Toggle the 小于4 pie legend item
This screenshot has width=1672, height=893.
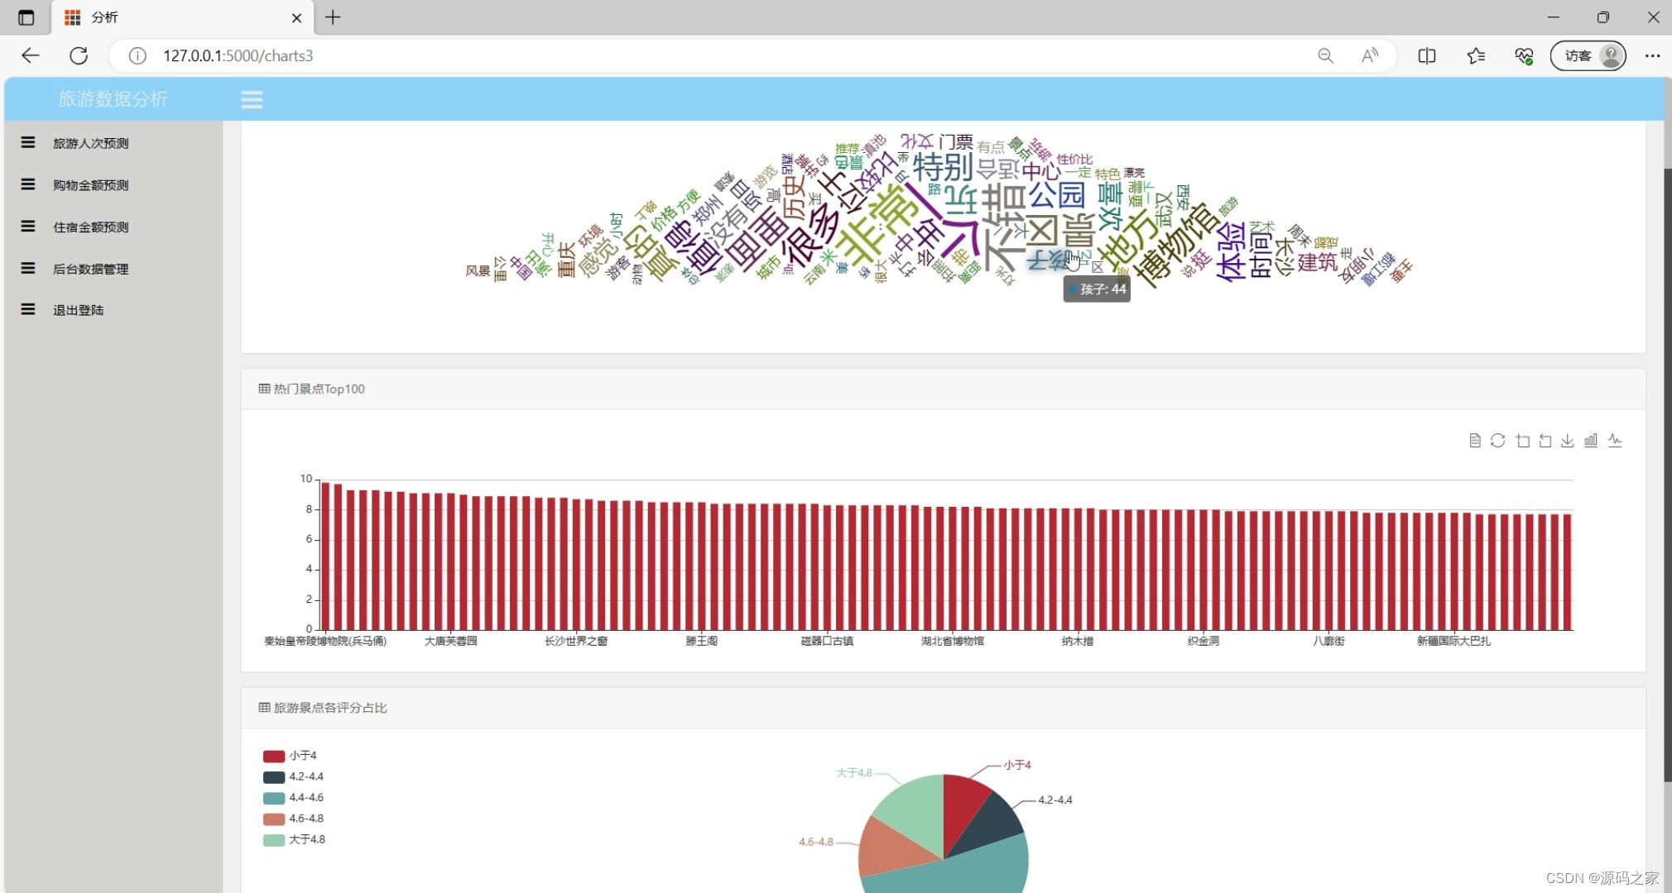click(302, 756)
